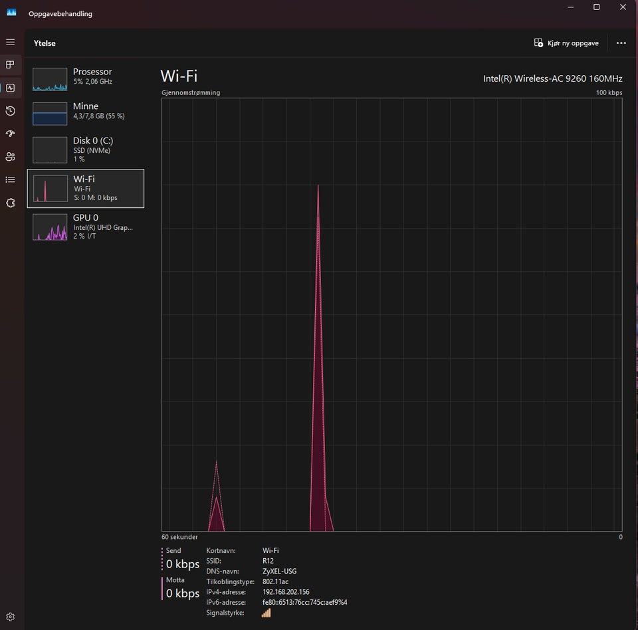Screen dimensions: 638x630
Task: Click the Send '0 kbps' value
Action: (183, 564)
